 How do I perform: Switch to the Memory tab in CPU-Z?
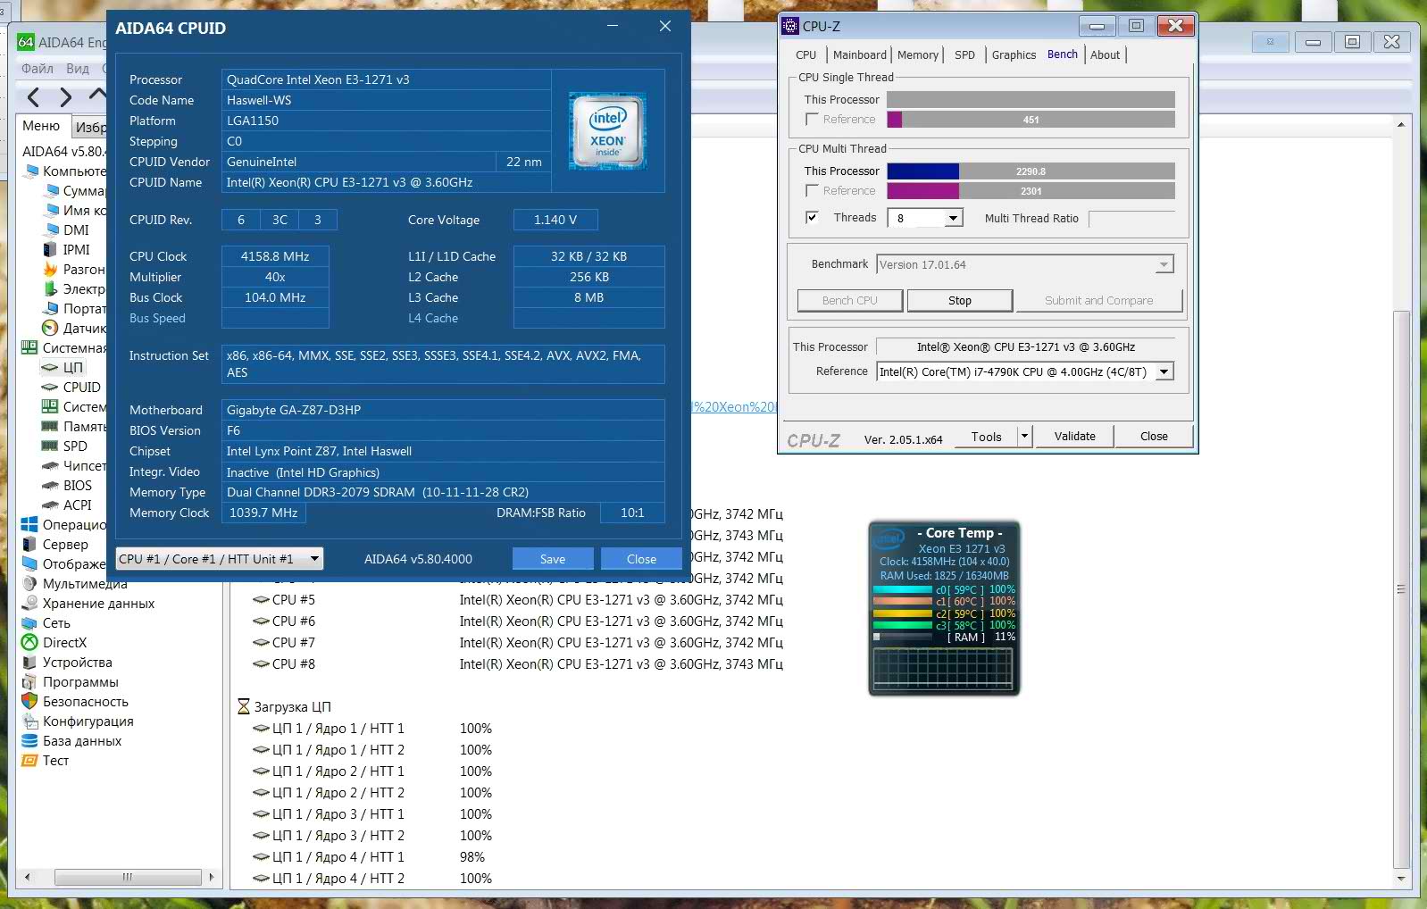[x=918, y=54]
